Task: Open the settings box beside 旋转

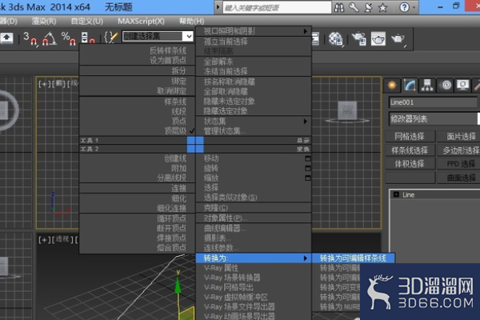Action: [x=307, y=169]
